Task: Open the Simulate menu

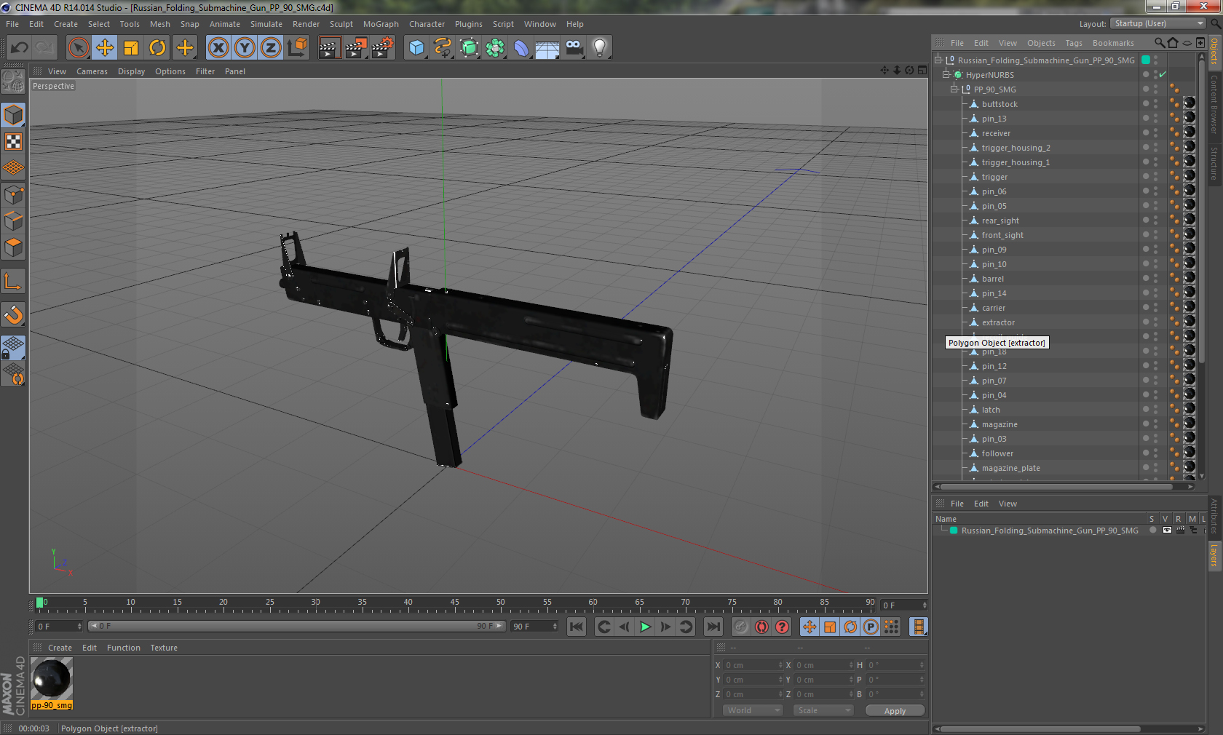Action: (x=266, y=24)
